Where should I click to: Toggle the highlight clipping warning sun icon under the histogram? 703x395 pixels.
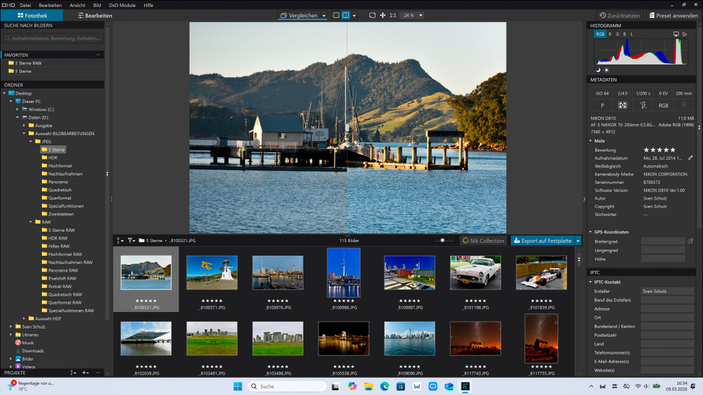[607, 69]
